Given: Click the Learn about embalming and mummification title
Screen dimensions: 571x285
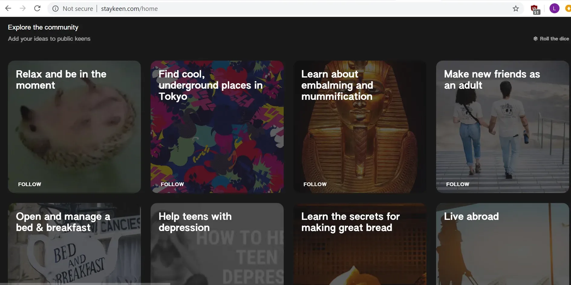Looking at the screenshot, I should coord(337,85).
